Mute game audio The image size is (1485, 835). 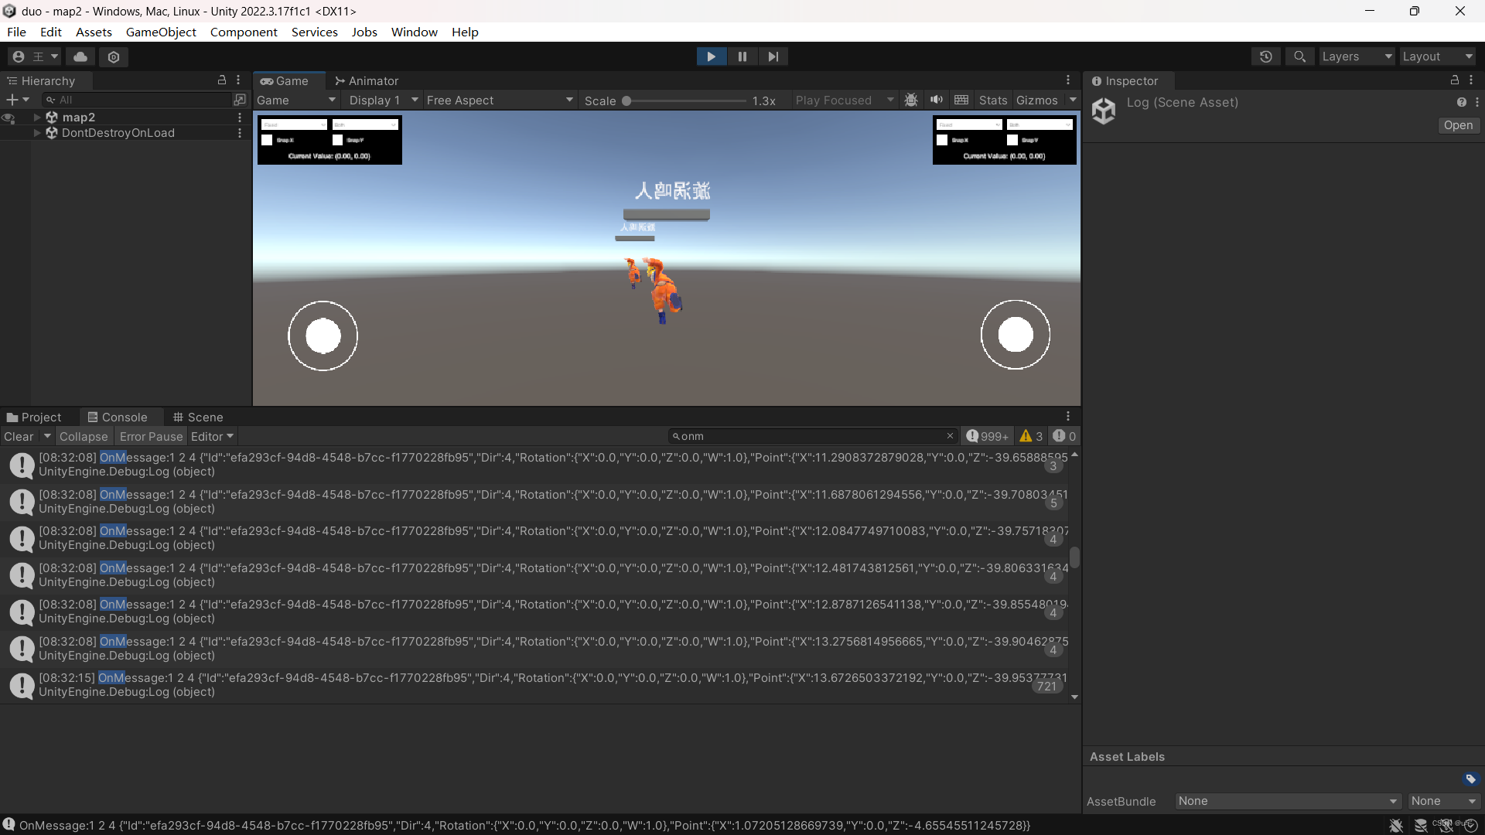pyautogui.click(x=936, y=100)
